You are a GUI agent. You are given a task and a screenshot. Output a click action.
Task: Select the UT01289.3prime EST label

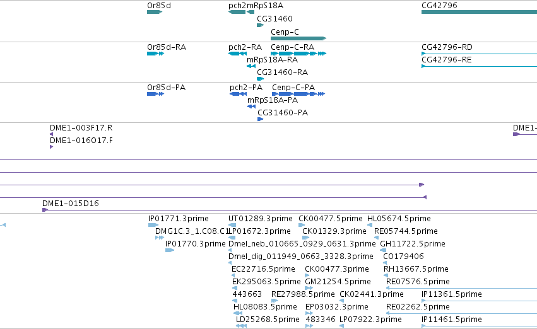(x=261, y=218)
